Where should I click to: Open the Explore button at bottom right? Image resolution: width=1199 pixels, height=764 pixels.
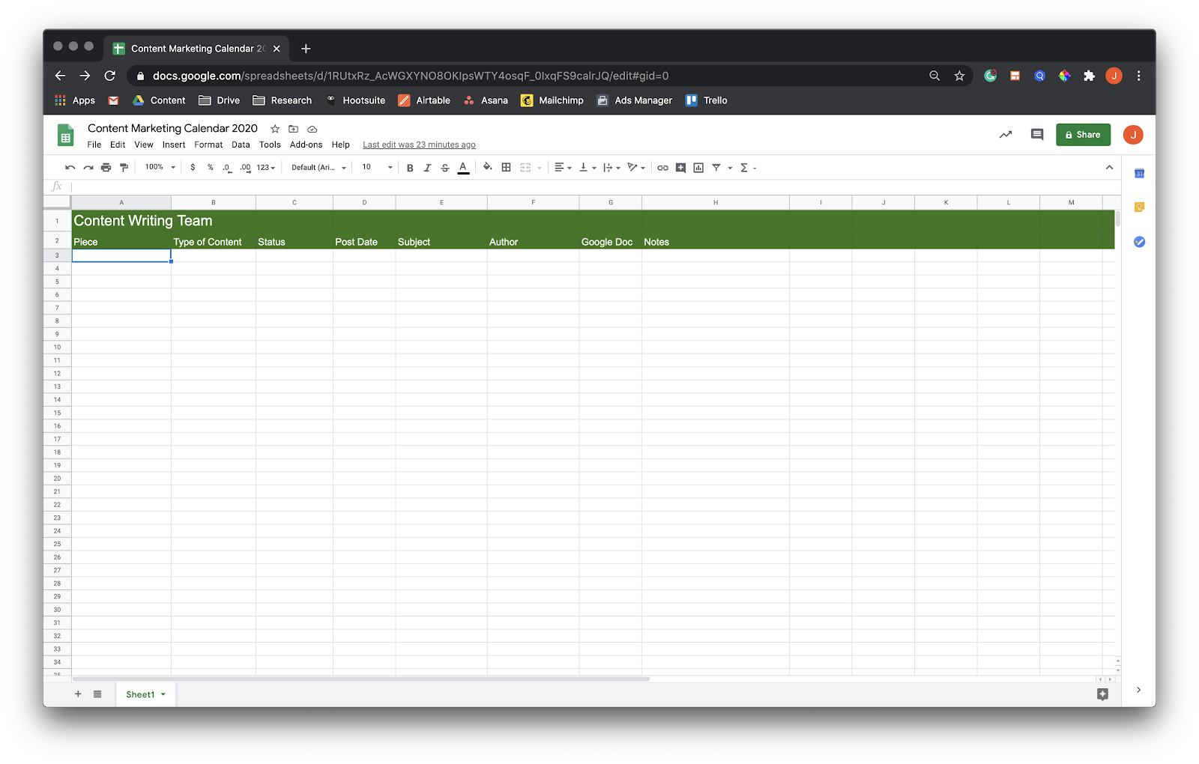[1102, 694]
